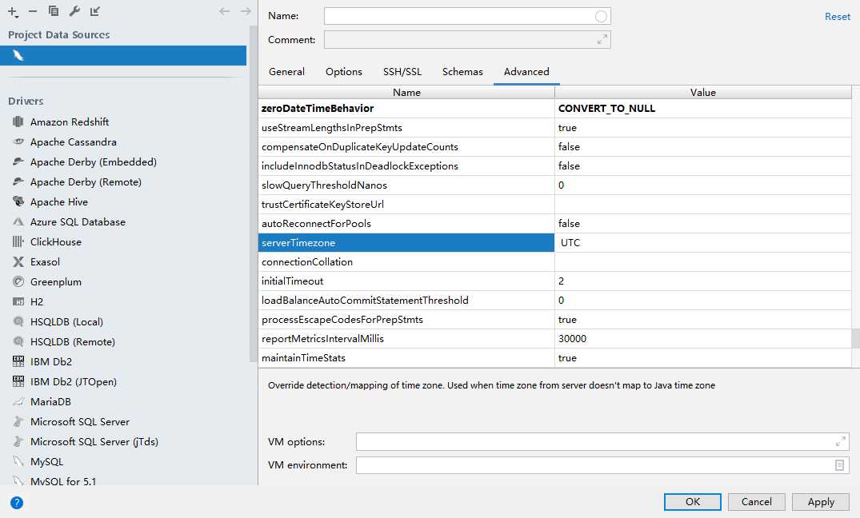Viewport: 860px width, 518px height.
Task: Select the Apache Cassandra driver
Action: click(73, 142)
